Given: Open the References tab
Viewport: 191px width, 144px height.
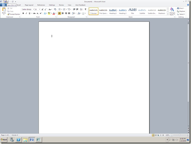Looking at the screenshot, I should (x=41, y=5).
